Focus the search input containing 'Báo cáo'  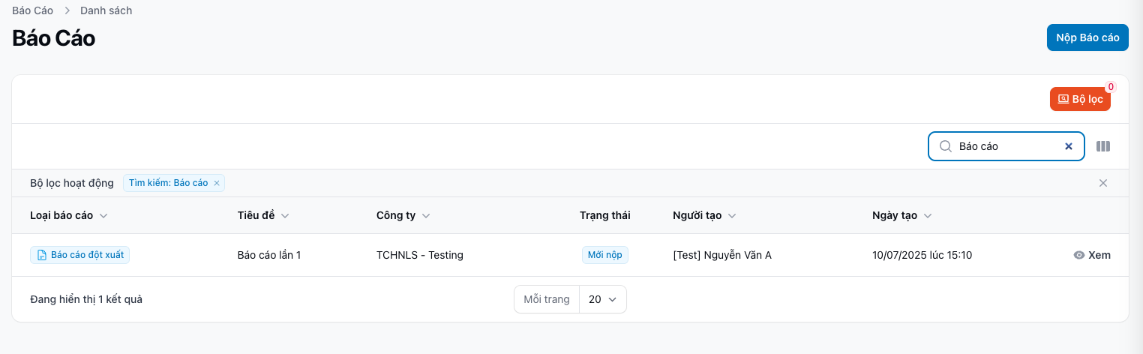tap(1005, 147)
